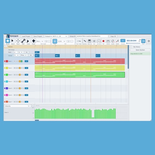The height and width of the screenshot is (155, 155).
Task: Open the C Maj key/scale selector
Action: 79,41
